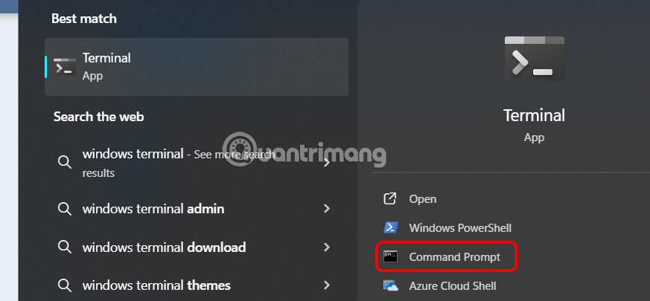Click the Open external-link icon
The image size is (650, 301).
point(390,199)
